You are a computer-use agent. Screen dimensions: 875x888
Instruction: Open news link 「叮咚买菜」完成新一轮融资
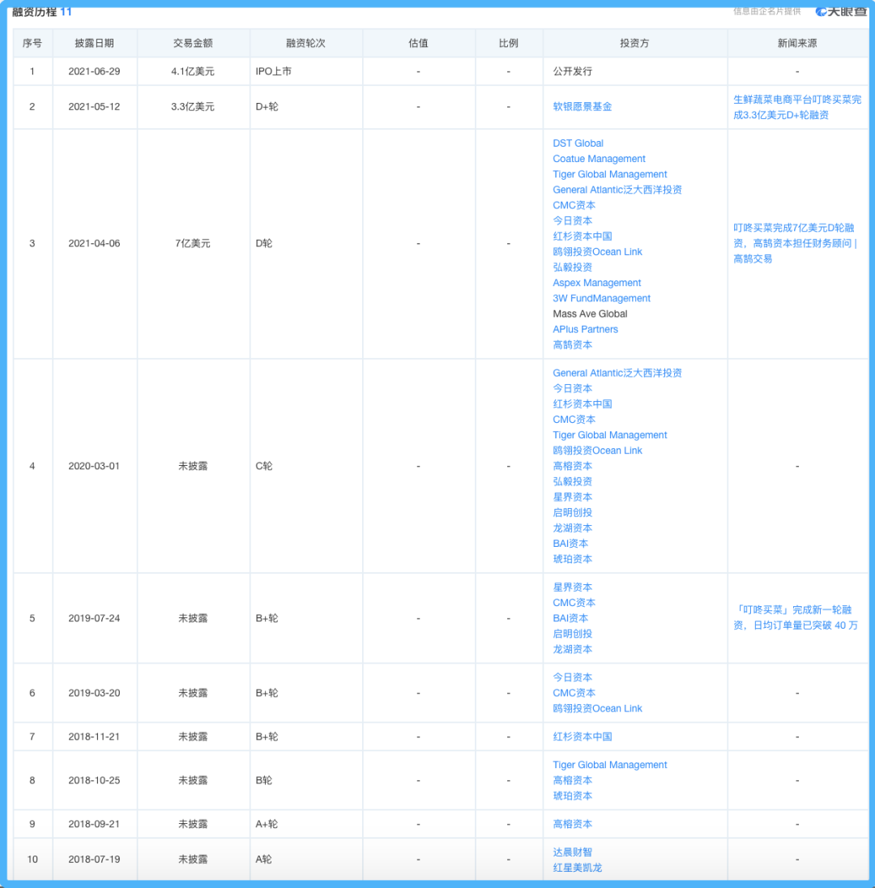(x=795, y=617)
